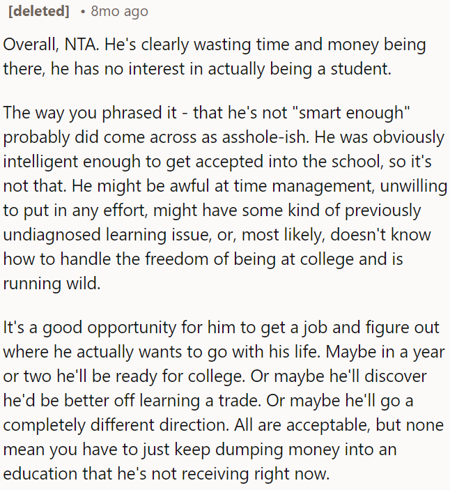Click the word intelligent in second paragraph
Screen dimensions: 450x490
[42, 162]
